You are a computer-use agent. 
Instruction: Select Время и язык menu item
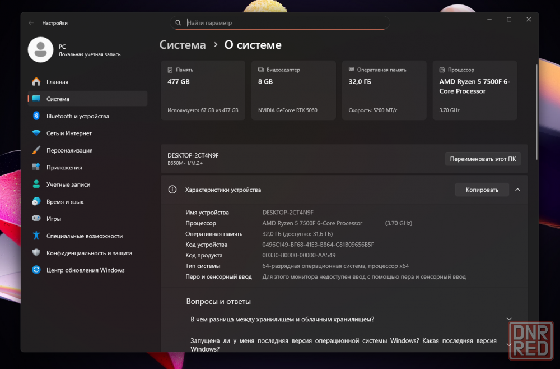(65, 202)
